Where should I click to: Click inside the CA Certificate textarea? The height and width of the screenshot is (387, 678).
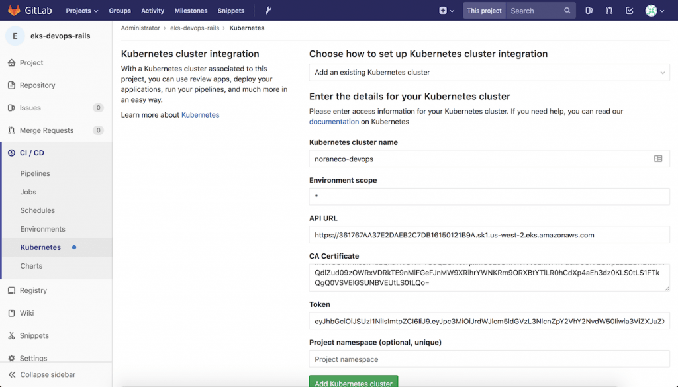point(489,278)
